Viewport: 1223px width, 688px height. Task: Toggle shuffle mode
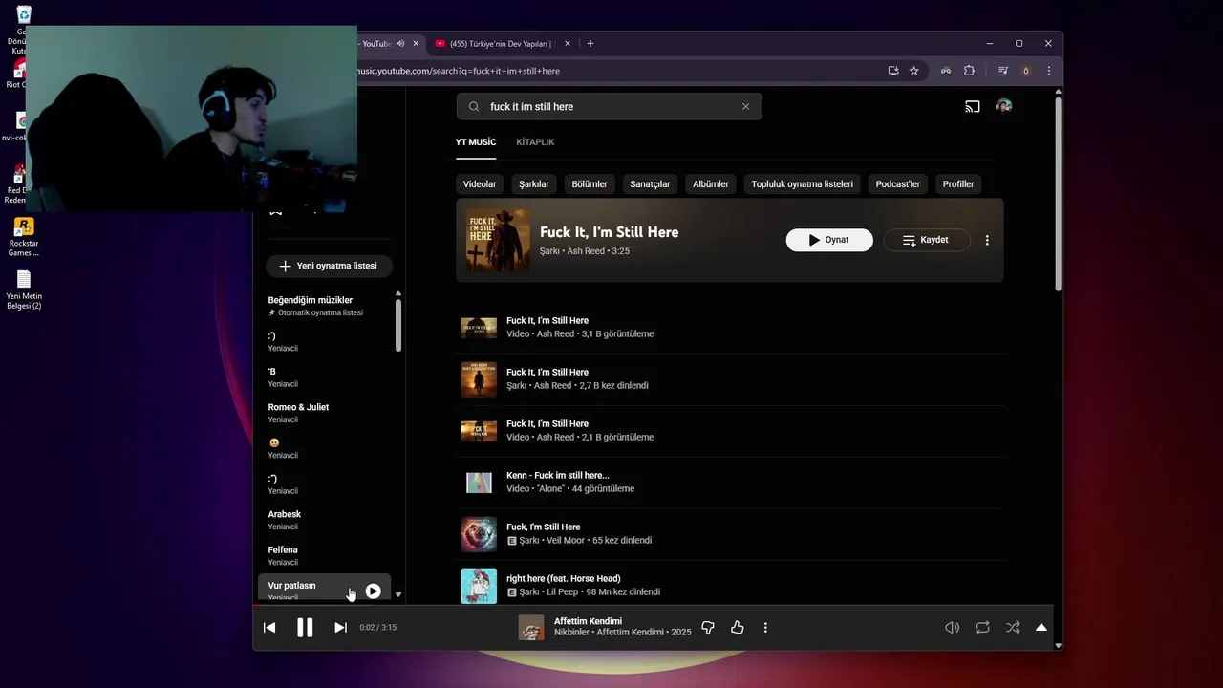(x=1013, y=628)
